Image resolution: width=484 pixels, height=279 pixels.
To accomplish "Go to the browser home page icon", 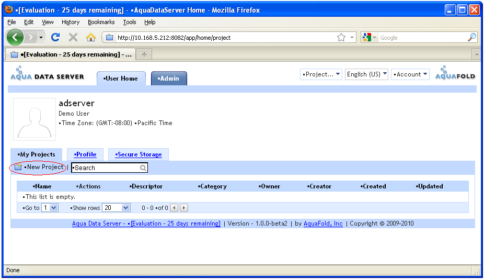I will (91, 37).
